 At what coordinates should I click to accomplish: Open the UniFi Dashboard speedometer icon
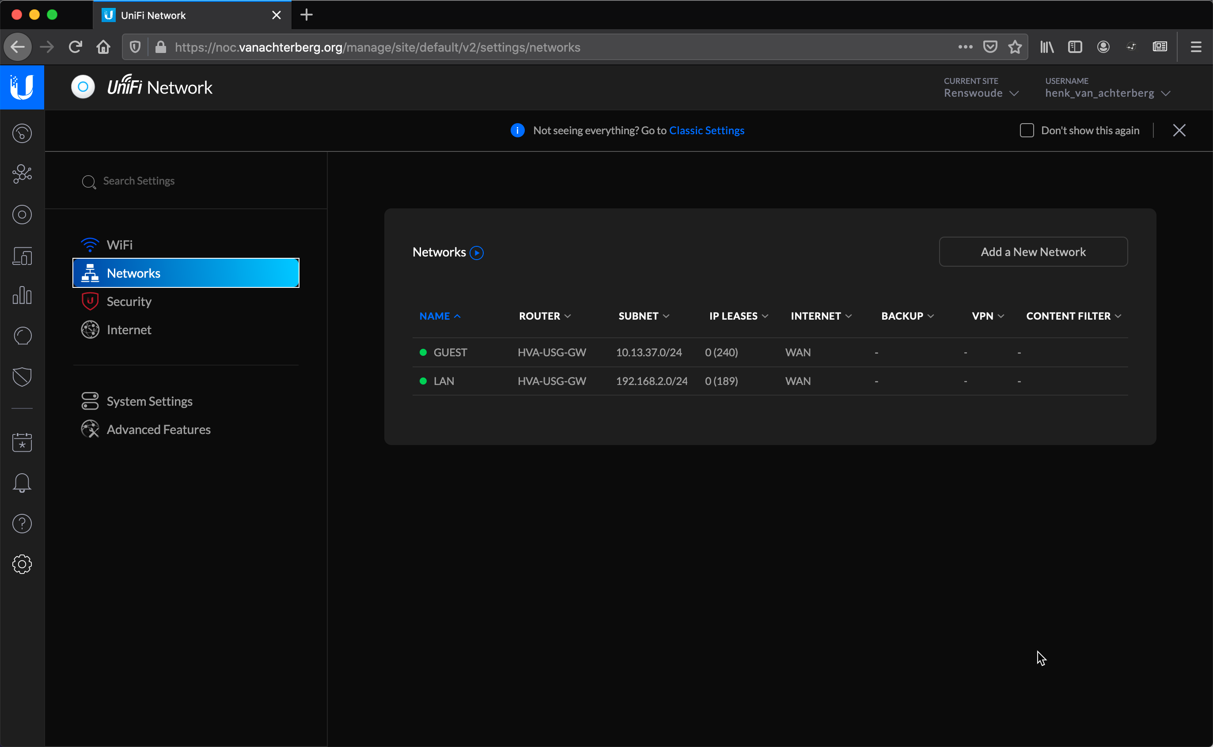[x=22, y=133]
